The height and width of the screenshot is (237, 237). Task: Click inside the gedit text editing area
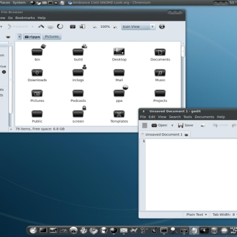click(191, 175)
